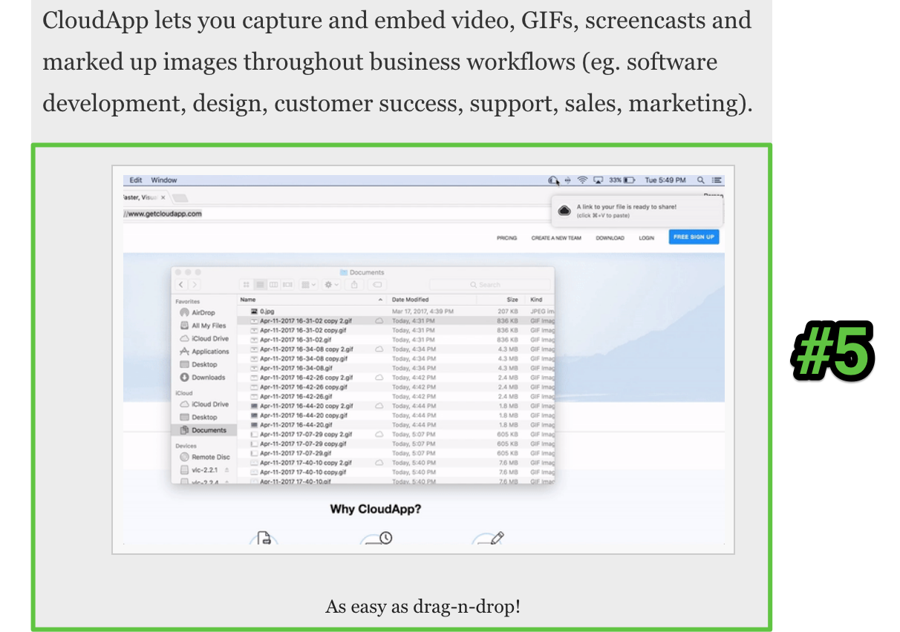Select Remote Disc under Devices
This screenshot has height=632, width=900.
coord(204,457)
